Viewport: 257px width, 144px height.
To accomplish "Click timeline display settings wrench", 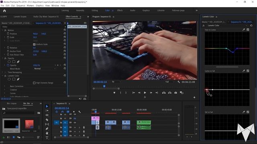I will 80,112.
